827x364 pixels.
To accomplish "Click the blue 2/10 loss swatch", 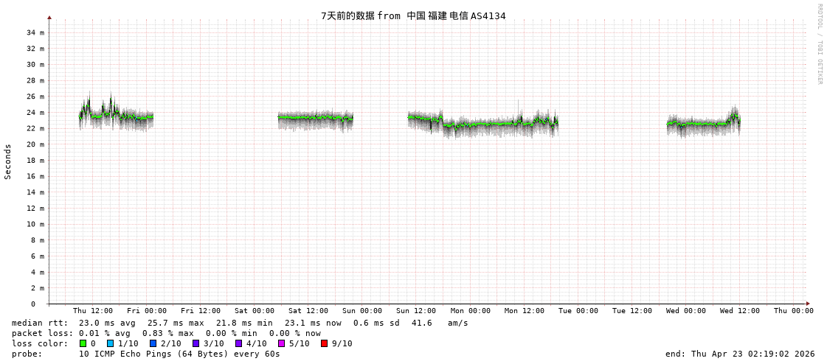I will click(x=153, y=343).
